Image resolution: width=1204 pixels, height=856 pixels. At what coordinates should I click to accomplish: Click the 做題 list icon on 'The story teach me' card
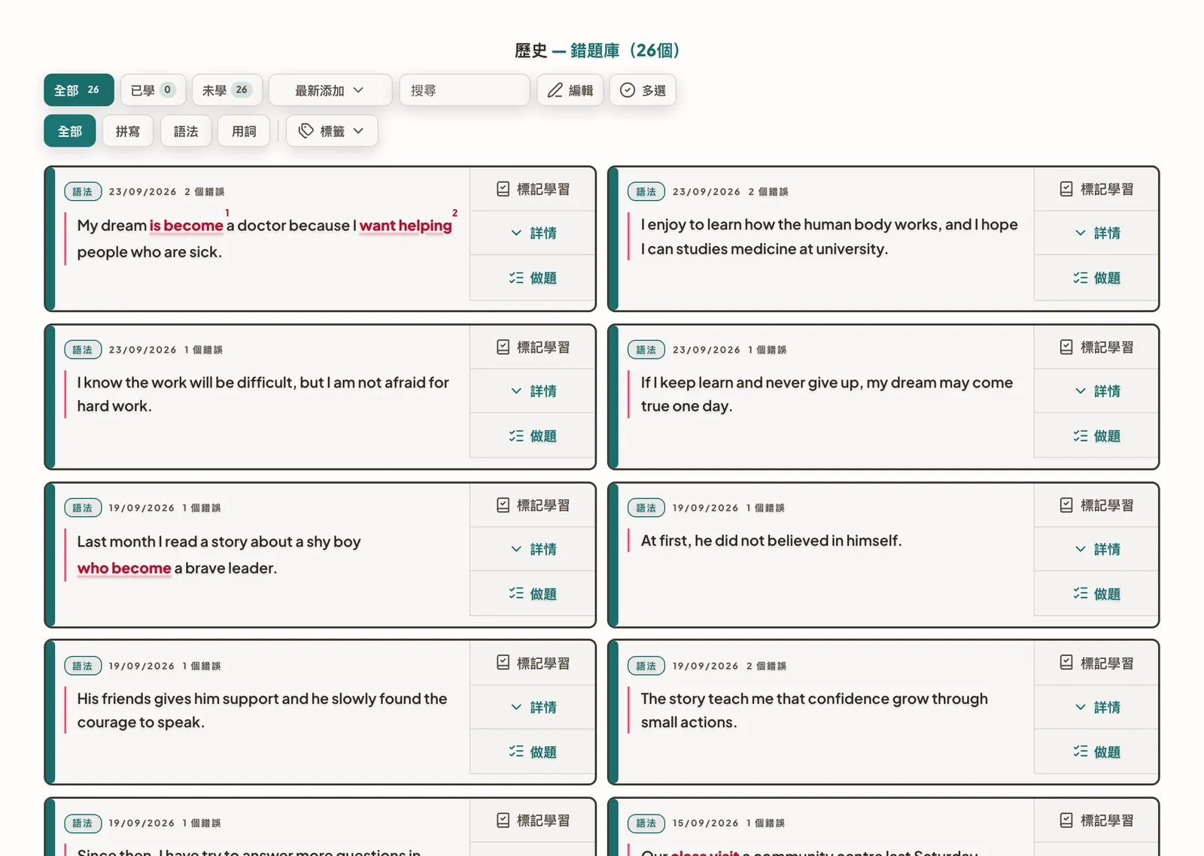pyautogui.click(x=1081, y=751)
